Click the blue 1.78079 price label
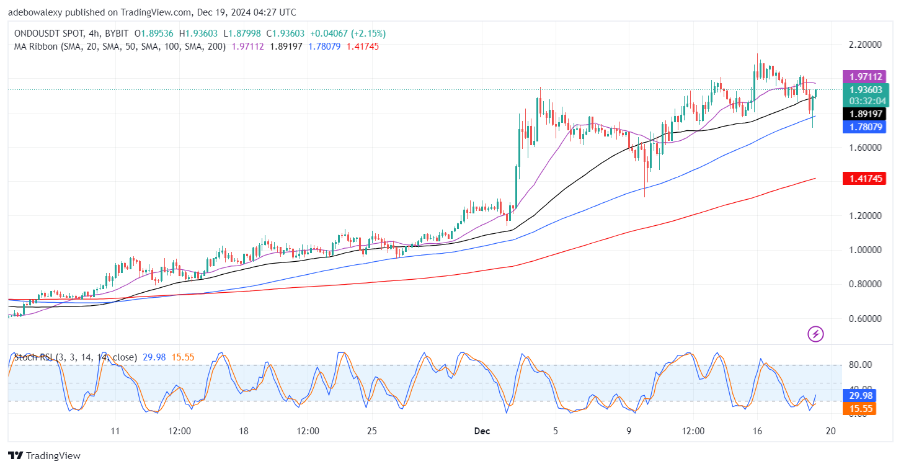This screenshot has height=469, width=901. click(866, 127)
